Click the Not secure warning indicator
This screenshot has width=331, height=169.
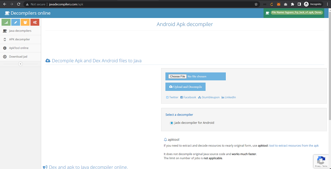click(35, 4)
